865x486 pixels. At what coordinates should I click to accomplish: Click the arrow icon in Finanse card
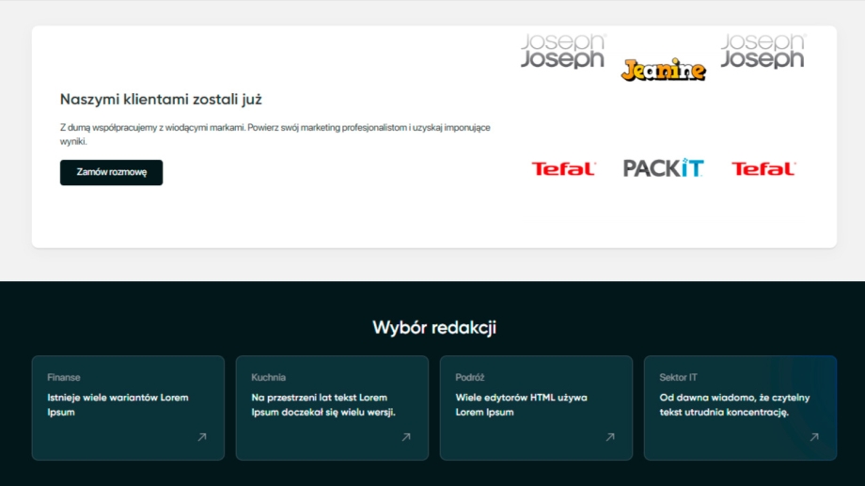tap(201, 437)
